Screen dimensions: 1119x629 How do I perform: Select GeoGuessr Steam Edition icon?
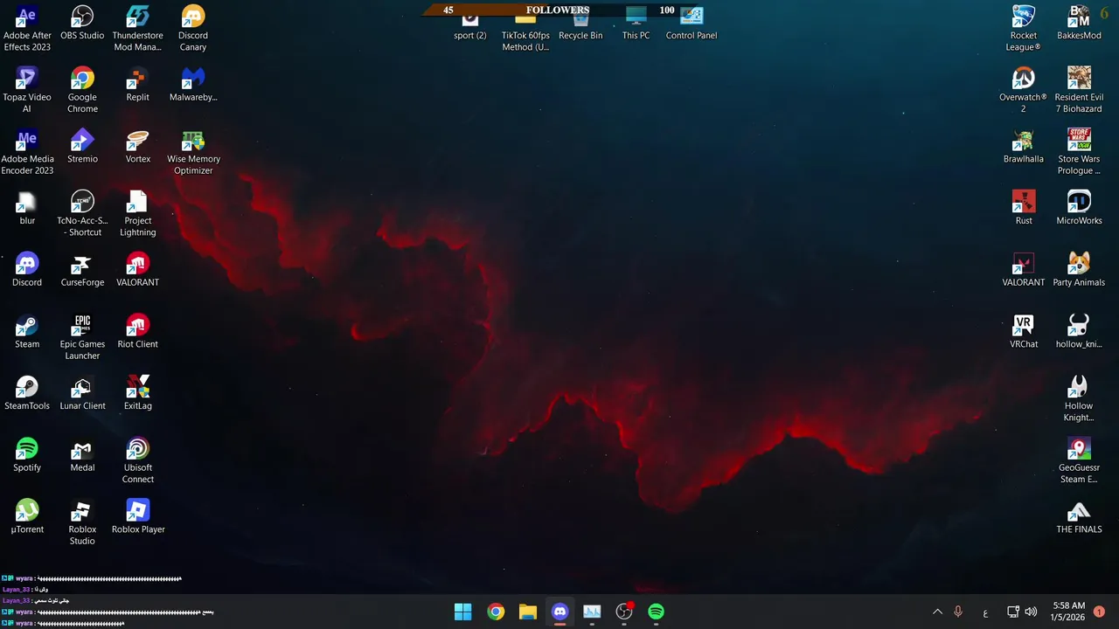point(1079,460)
